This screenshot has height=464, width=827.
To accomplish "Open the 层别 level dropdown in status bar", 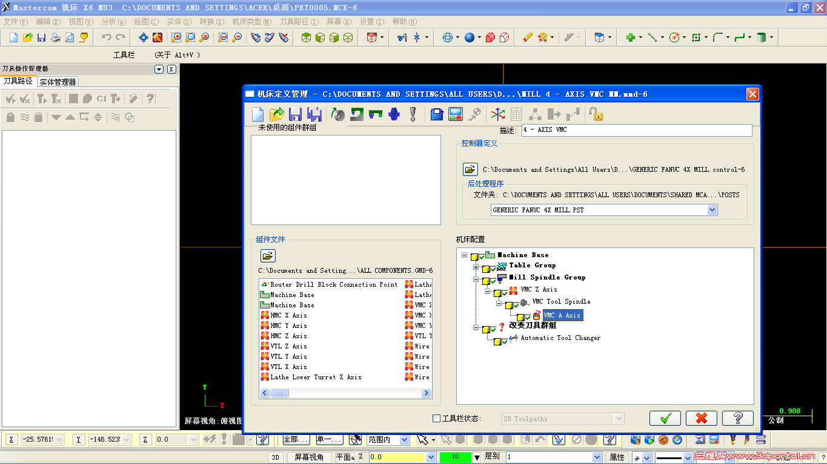I will click(x=597, y=457).
